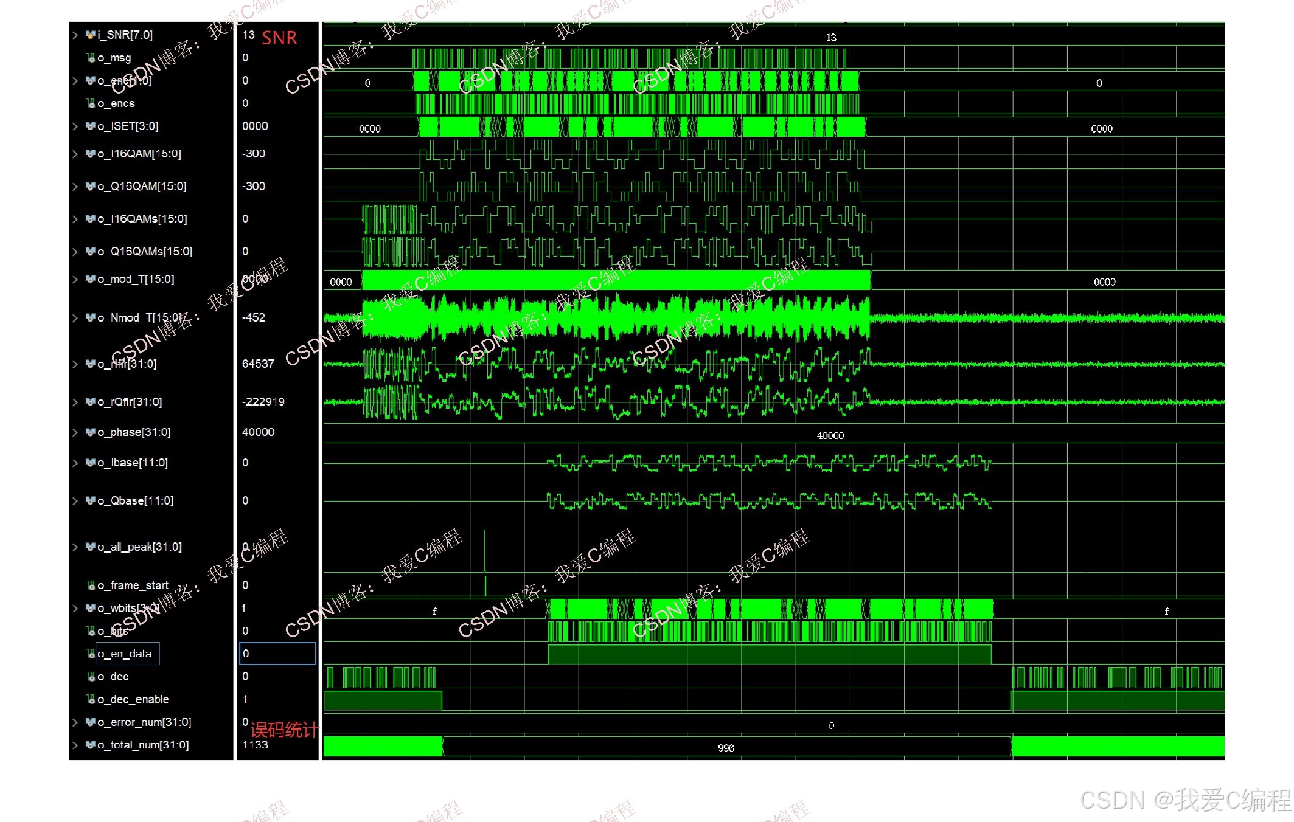1294x822 pixels.
Task: Click the o_all_peak spike in the waveform
Action: [x=485, y=550]
